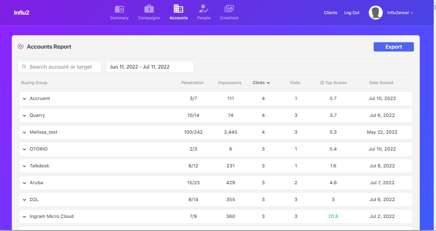The image size is (436, 231).
Task: Expand the Melissa_test row chevron
Action: (x=24, y=132)
